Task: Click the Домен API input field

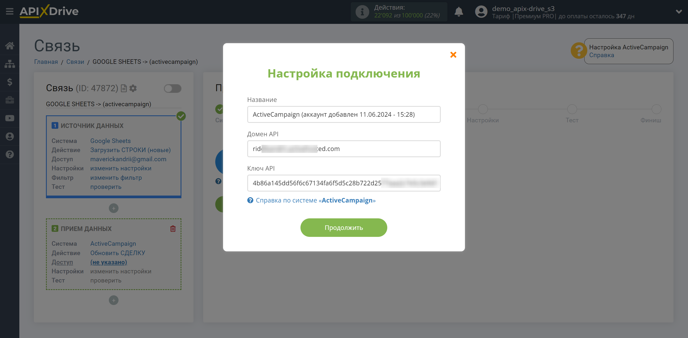Action: pyautogui.click(x=344, y=149)
